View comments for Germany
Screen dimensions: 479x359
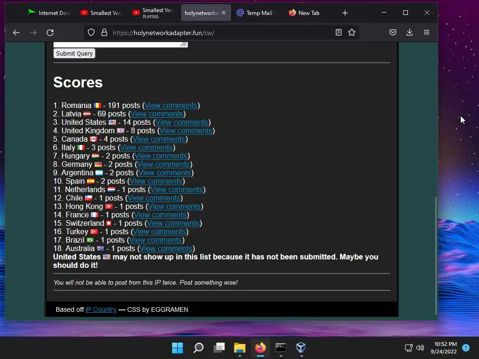(x=163, y=164)
